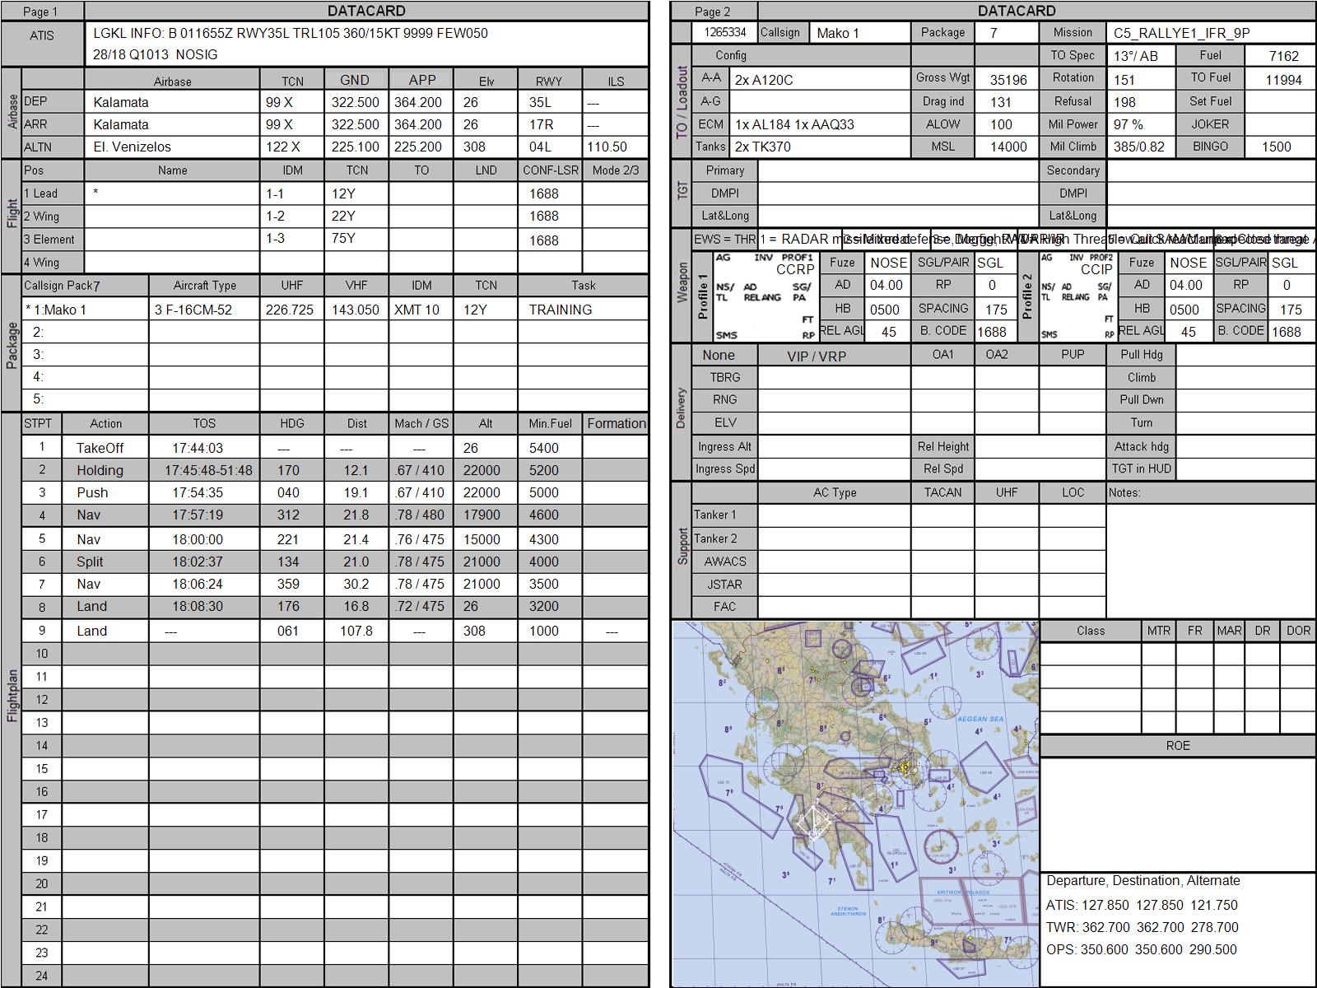Select the Profile 2 CCIP SMS image
Viewport: 1317px width, 988px height.
(x=1077, y=296)
